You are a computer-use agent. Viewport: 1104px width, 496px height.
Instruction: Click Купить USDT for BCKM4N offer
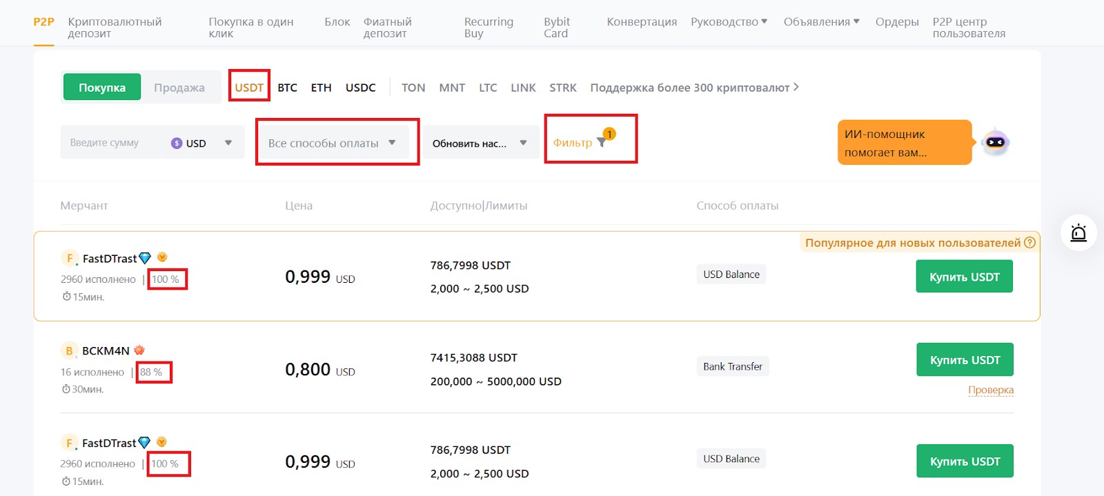pos(965,359)
